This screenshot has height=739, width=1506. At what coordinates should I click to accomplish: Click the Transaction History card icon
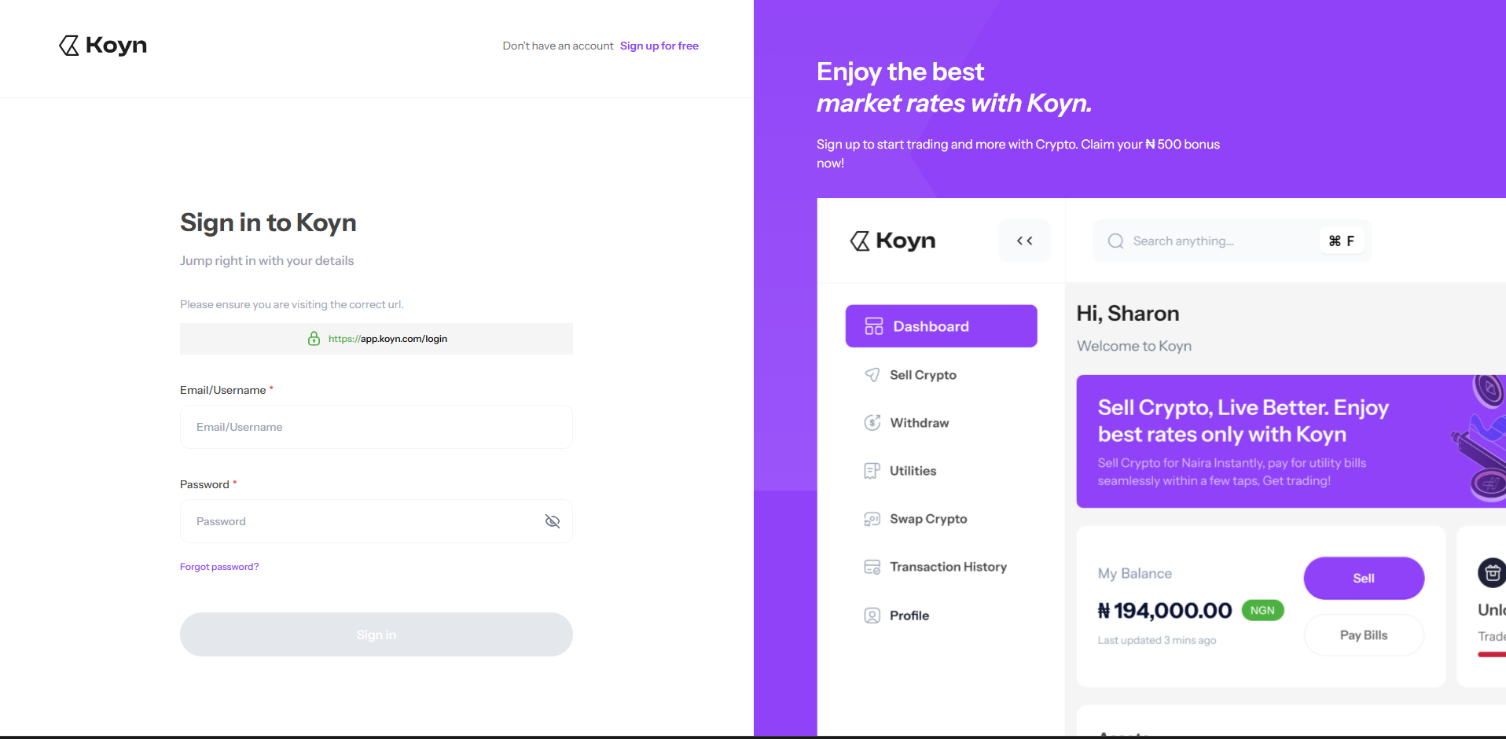click(872, 567)
